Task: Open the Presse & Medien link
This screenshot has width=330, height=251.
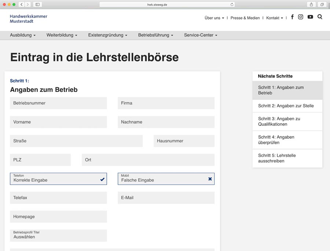Action: [x=245, y=18]
